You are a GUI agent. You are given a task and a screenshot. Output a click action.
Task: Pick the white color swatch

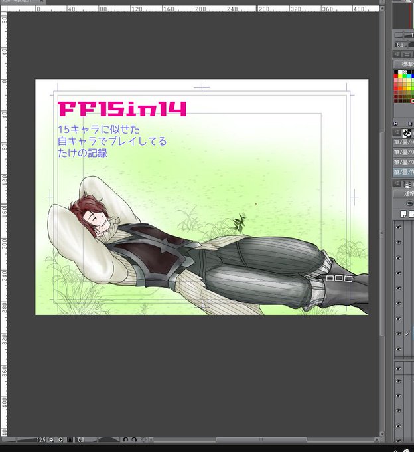point(400,72)
